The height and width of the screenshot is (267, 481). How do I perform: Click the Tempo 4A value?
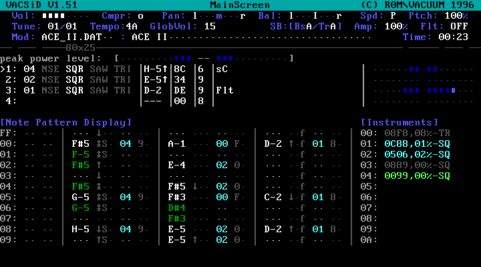click(x=132, y=26)
